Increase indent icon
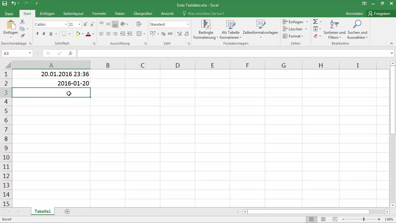 pyautogui.click(x=130, y=34)
